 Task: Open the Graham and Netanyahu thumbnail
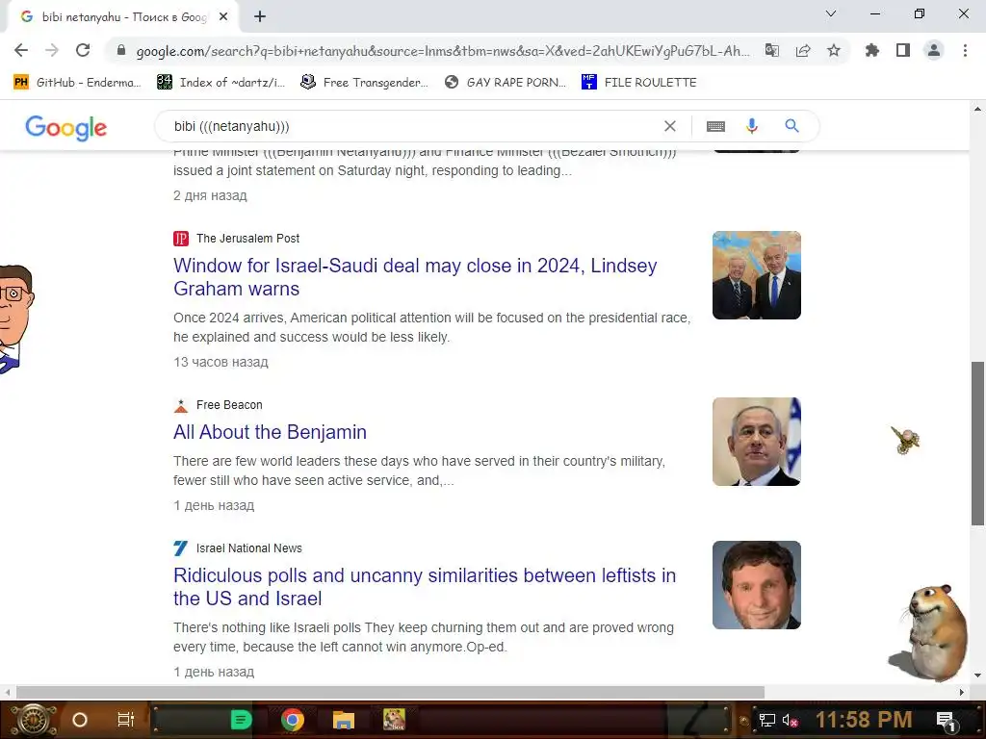click(757, 275)
